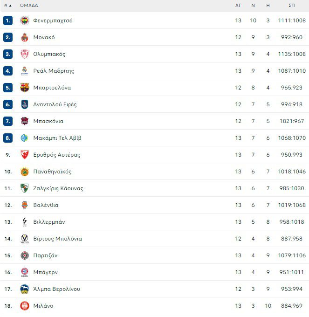Sort standings by the # column
Viewport: 309px width, 317px height.
click(7, 6)
